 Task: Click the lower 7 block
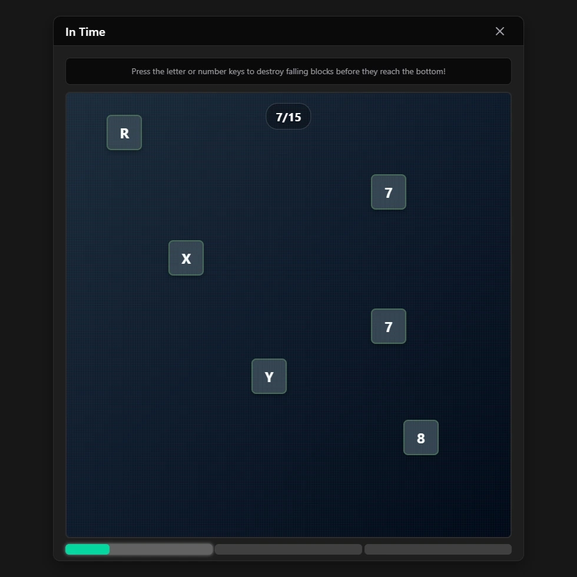389,326
